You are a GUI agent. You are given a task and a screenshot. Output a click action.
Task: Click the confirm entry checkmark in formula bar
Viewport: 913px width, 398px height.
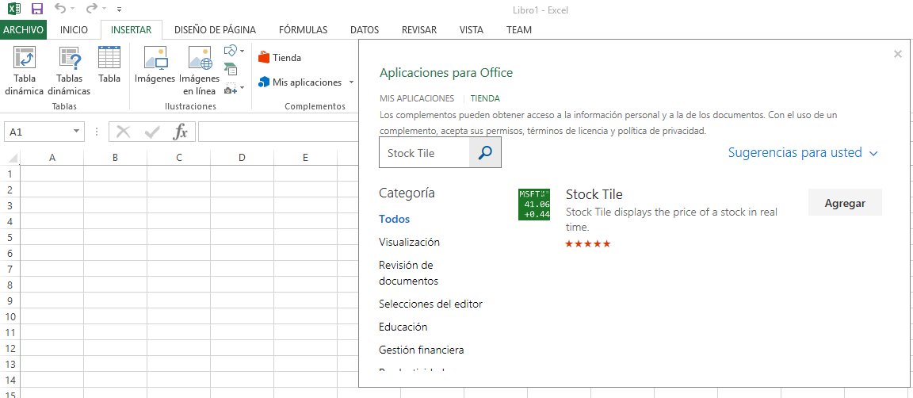(x=152, y=132)
